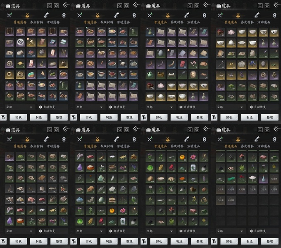281x248 pixels.
Task: Expand the 全部 dropdown in the top-right panel
Action: (230, 107)
